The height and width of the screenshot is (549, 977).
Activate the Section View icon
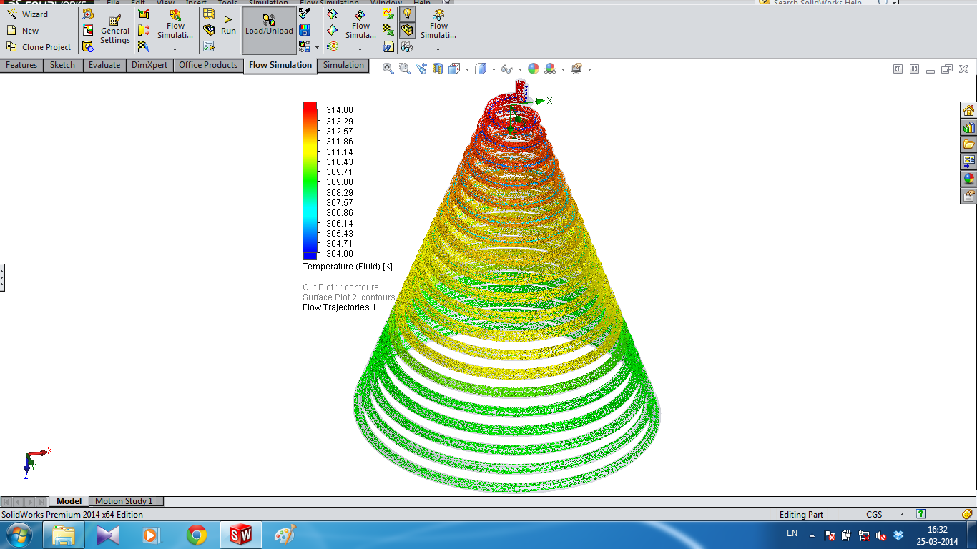pos(438,69)
